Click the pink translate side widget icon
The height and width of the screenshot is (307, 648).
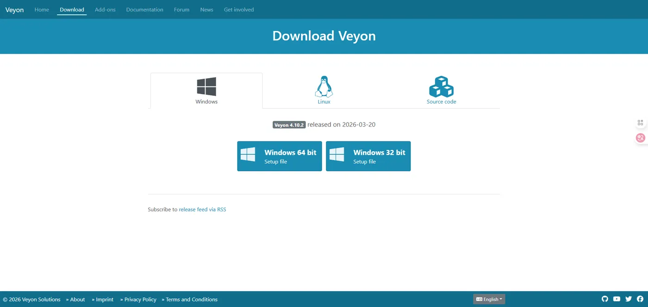641,138
